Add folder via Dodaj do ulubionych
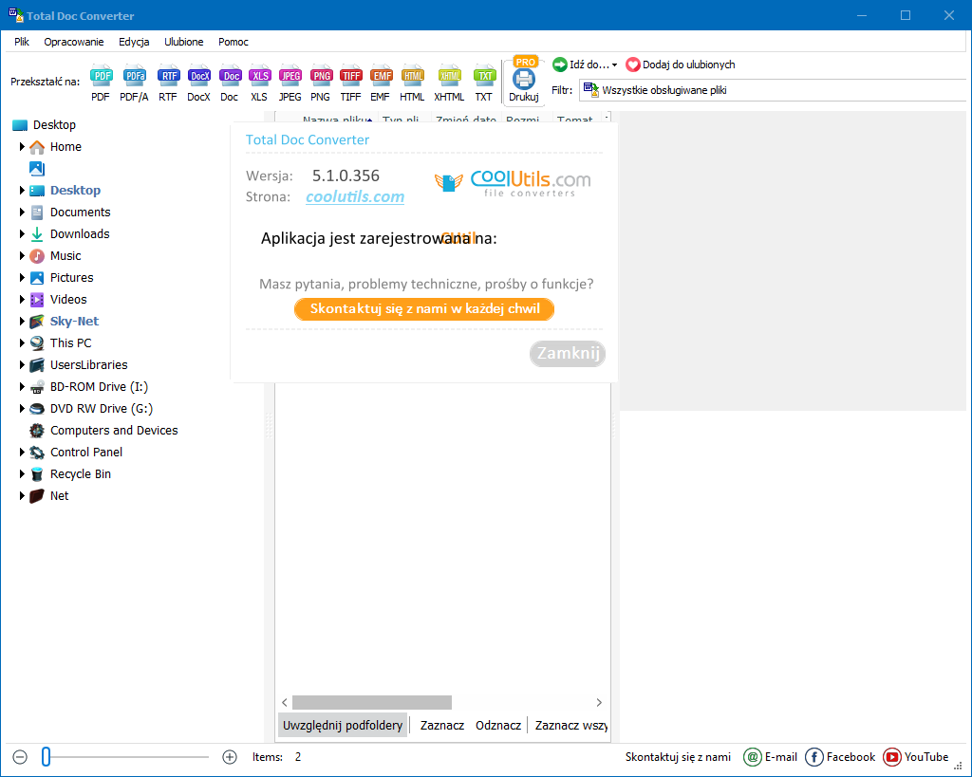This screenshot has height=777, width=972. coord(681,65)
